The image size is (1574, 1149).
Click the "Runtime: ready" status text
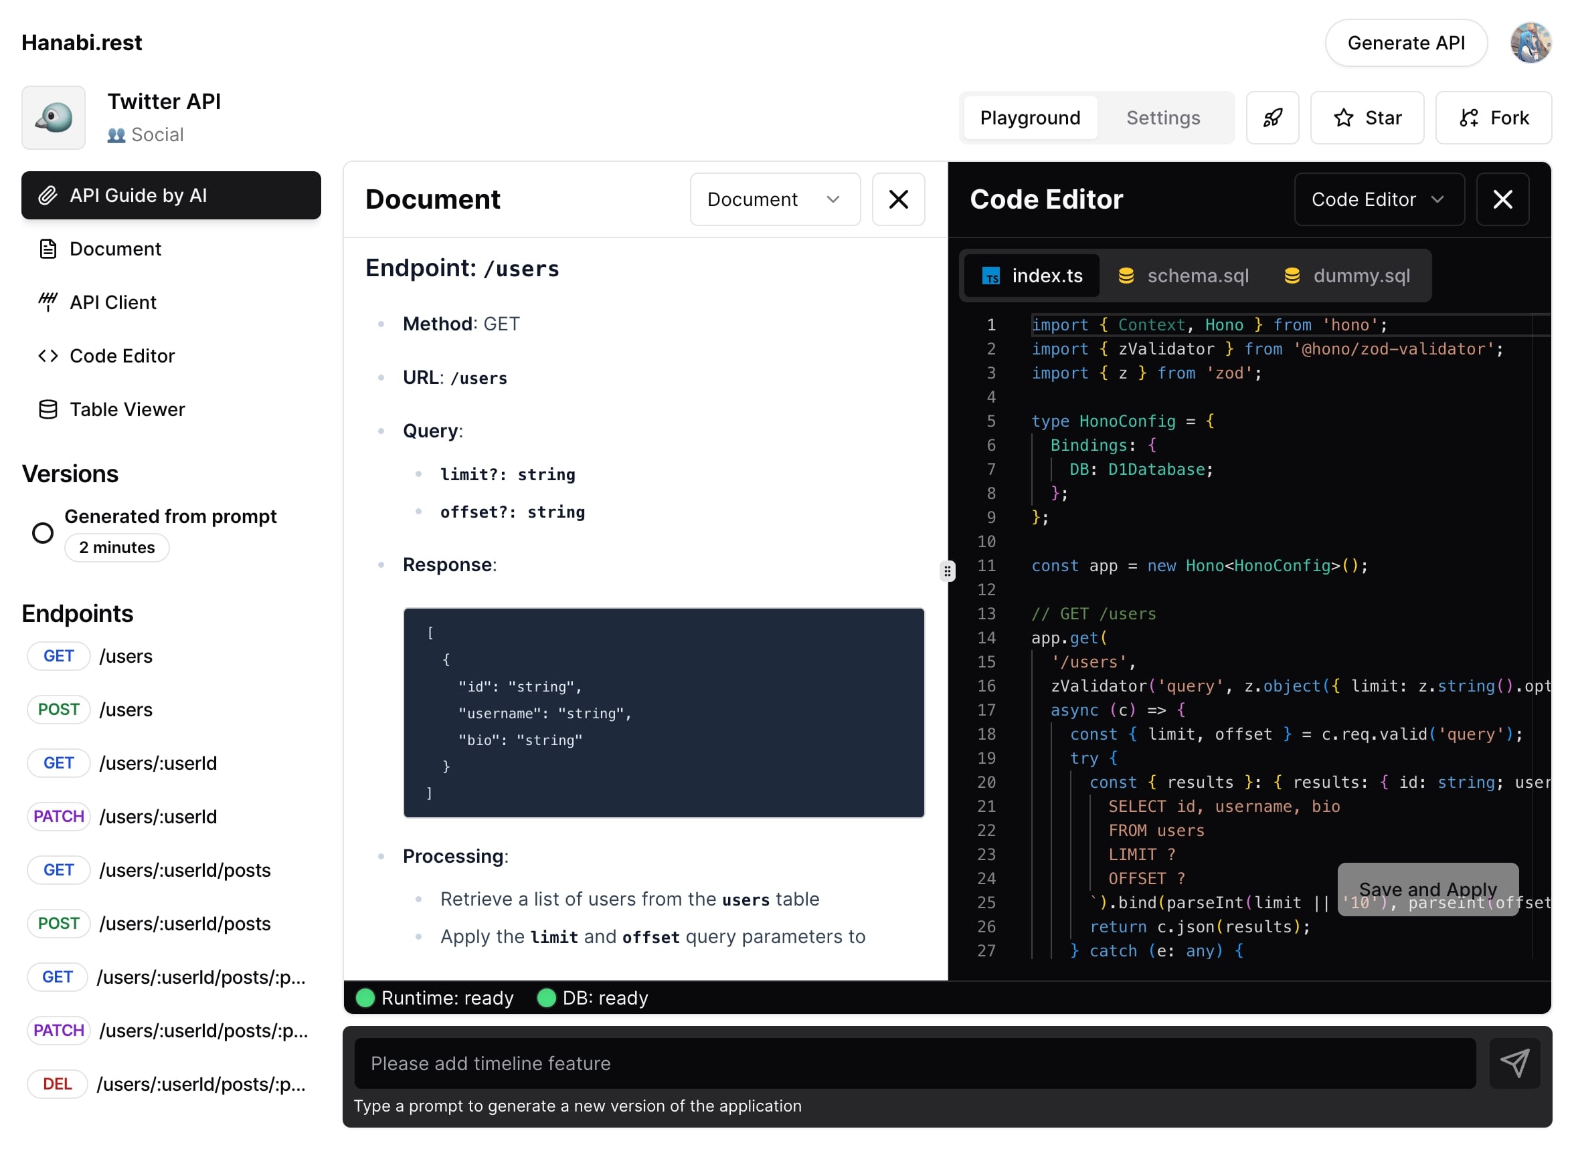click(448, 998)
